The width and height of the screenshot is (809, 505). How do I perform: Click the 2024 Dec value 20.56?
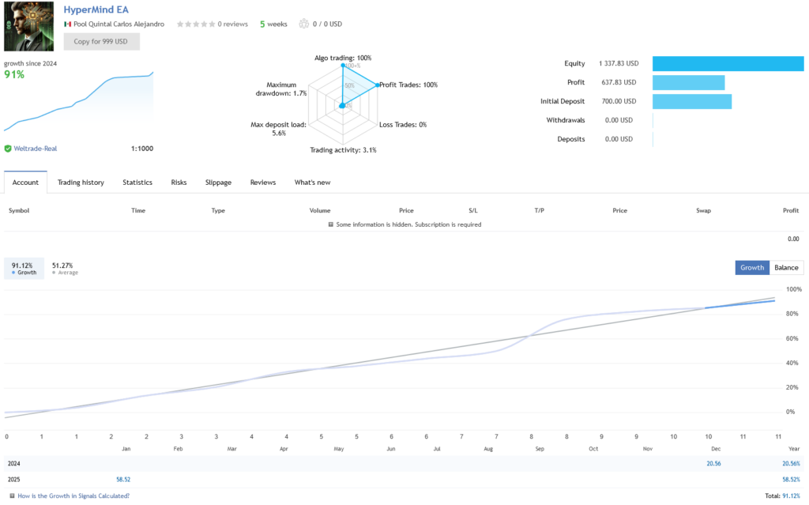coord(713,464)
